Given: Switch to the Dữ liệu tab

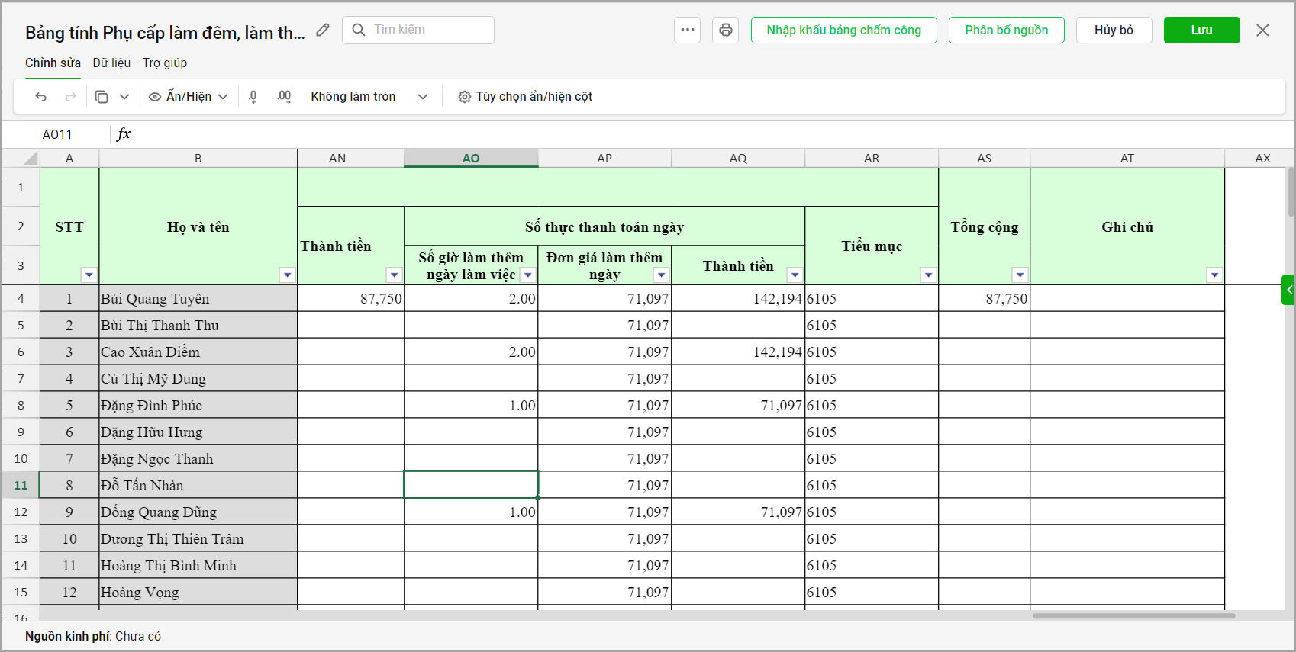Looking at the screenshot, I should point(111,63).
